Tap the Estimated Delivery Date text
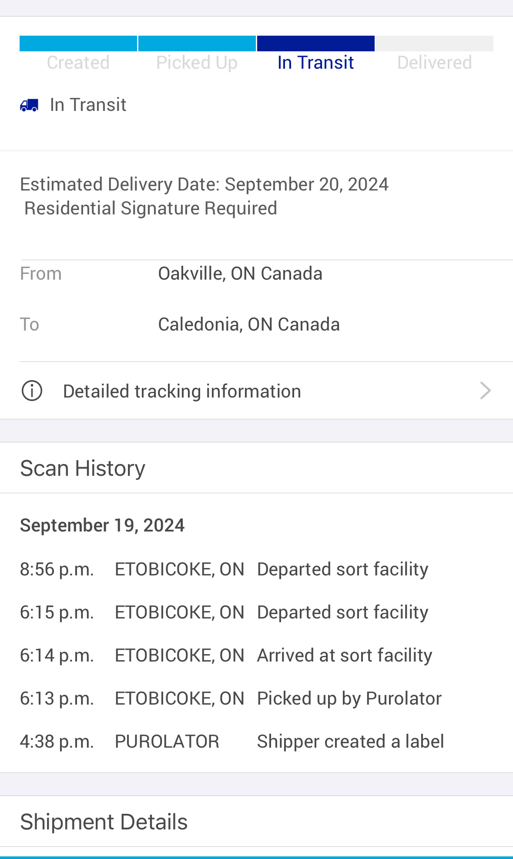Screen dimensions: 513x859 [204, 184]
